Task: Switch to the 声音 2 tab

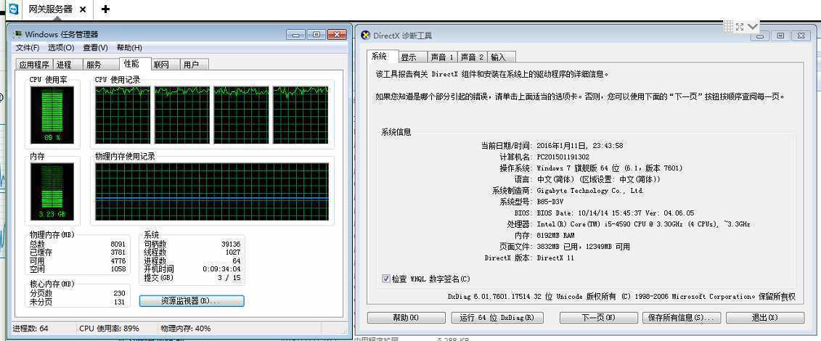Action: coord(473,57)
